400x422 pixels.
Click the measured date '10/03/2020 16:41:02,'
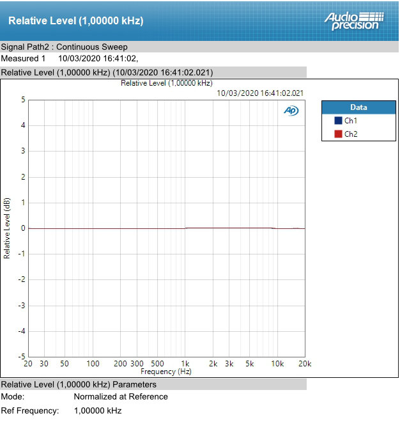coord(98,58)
